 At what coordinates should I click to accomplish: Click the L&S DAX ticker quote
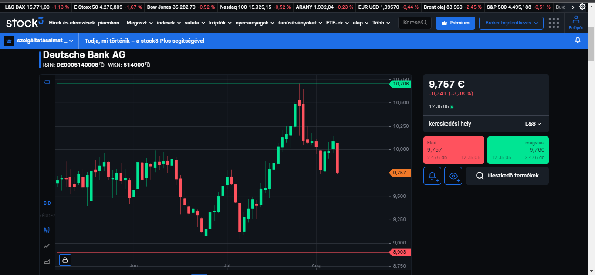tap(37, 7)
